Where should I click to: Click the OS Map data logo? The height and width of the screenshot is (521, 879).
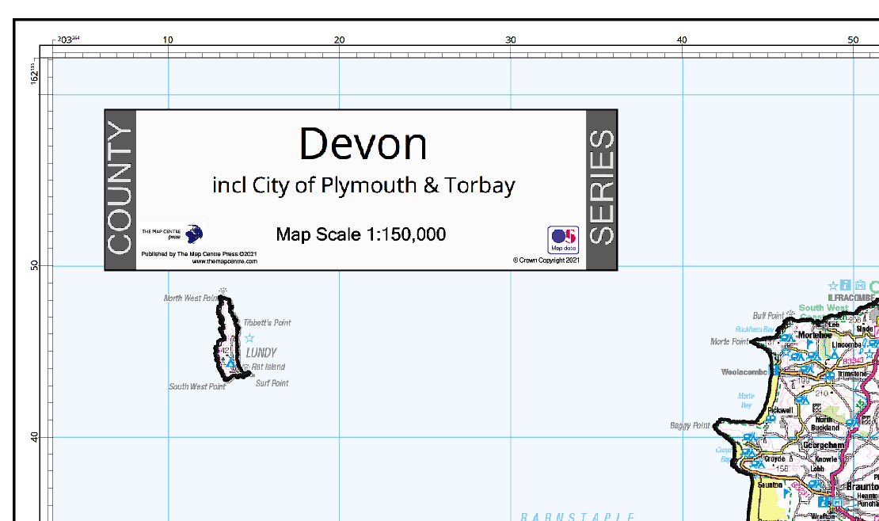tap(563, 240)
